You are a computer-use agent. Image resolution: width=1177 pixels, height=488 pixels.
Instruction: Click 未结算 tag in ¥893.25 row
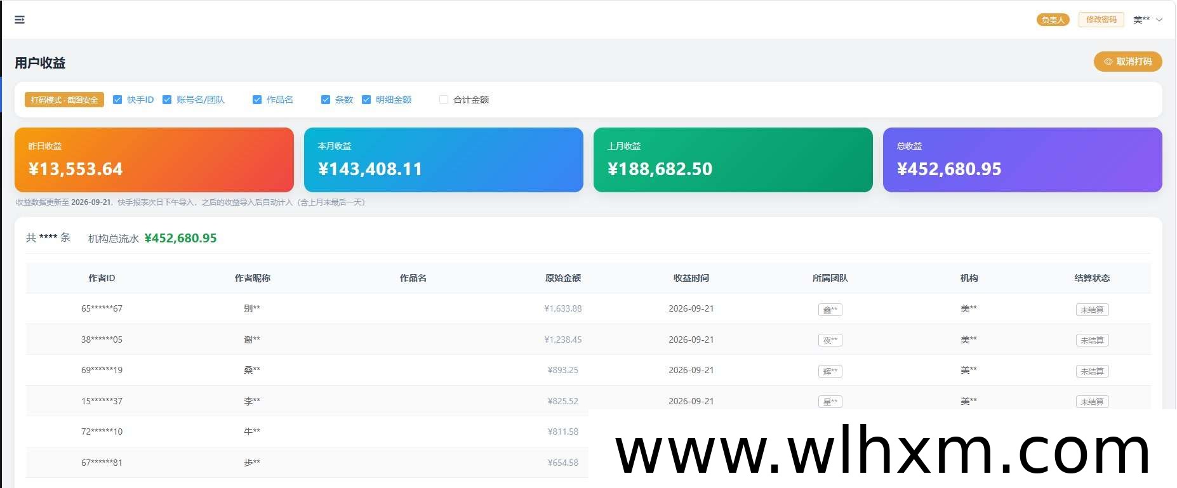pos(1092,371)
